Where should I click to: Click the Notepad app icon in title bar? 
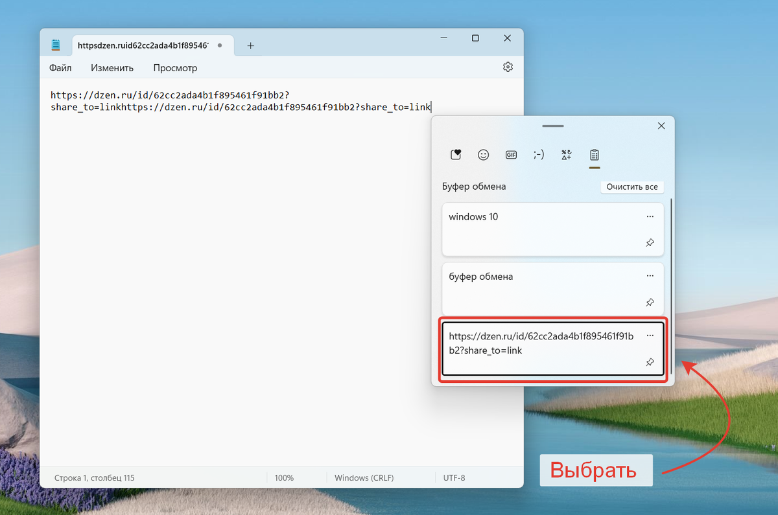(x=56, y=45)
